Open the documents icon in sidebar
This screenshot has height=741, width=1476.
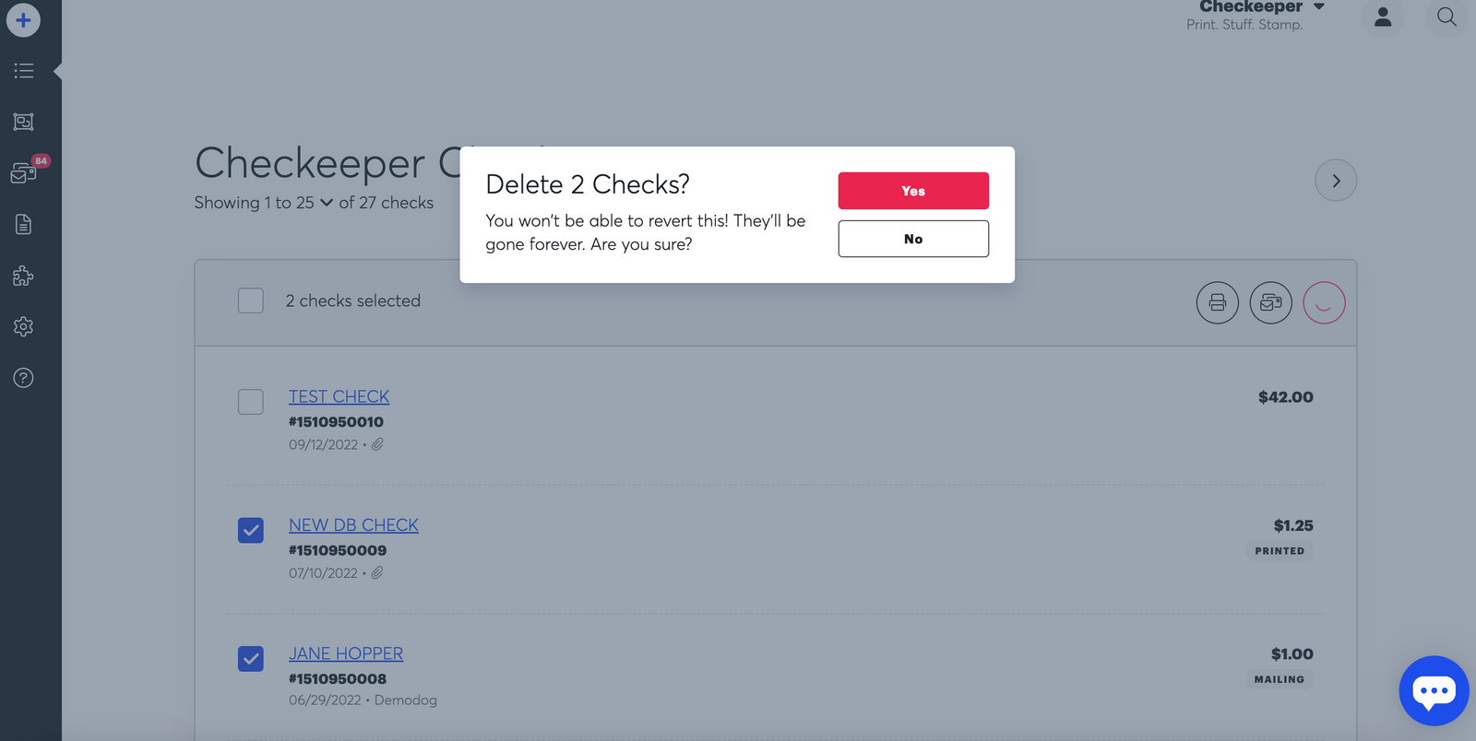[24, 224]
